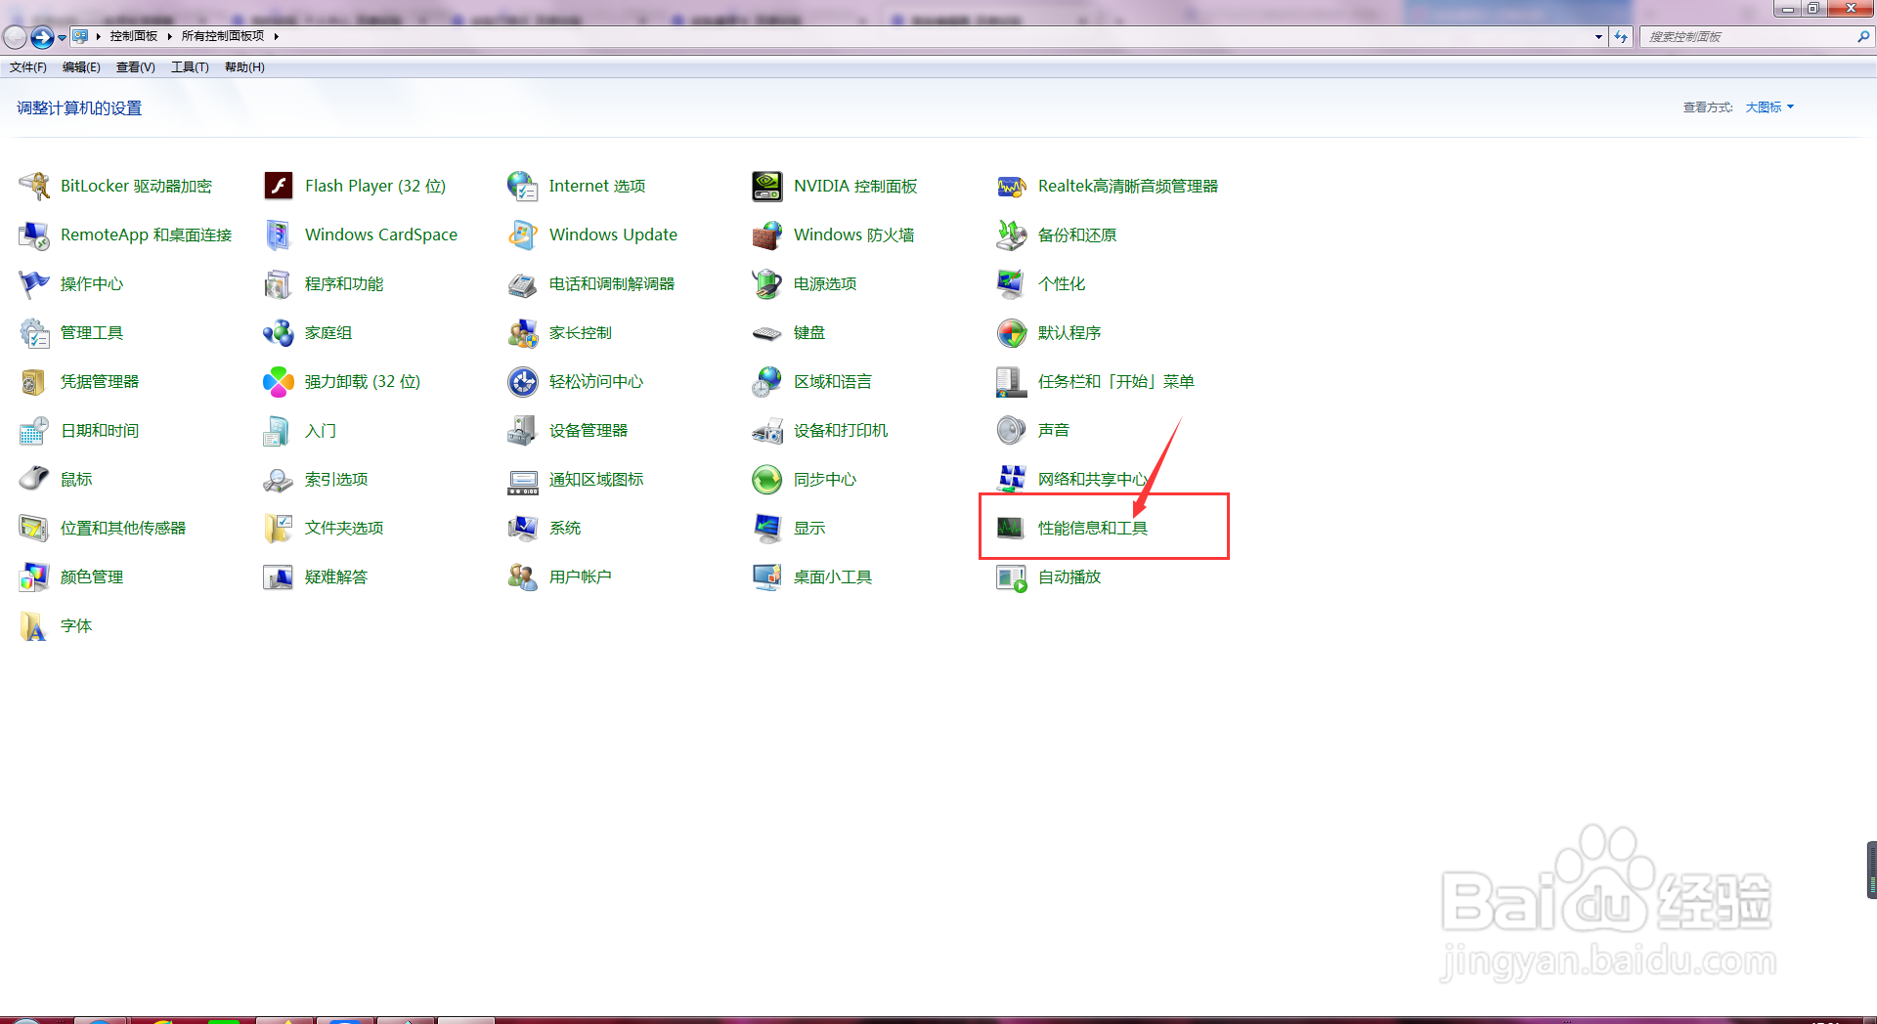Open 桌面小工具 link
Image resolution: width=1877 pixels, height=1024 pixels.
pos(833,576)
